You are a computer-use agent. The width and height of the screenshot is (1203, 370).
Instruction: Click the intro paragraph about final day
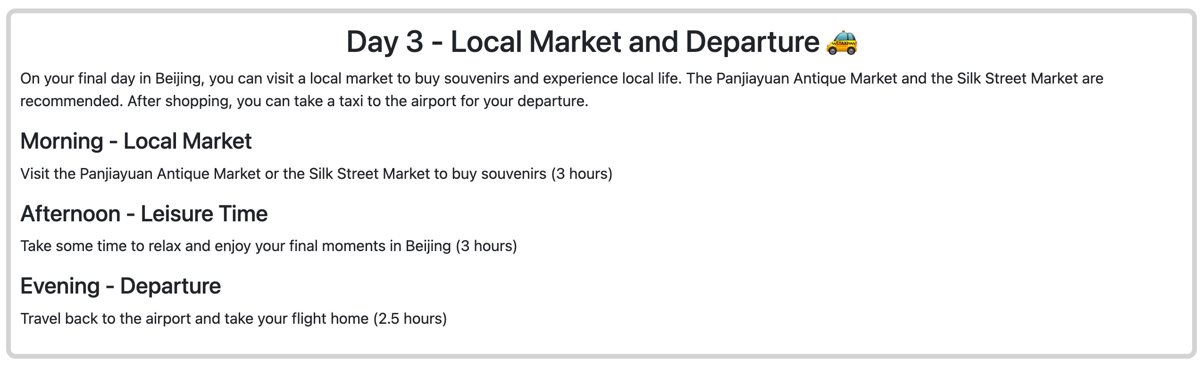tap(561, 90)
